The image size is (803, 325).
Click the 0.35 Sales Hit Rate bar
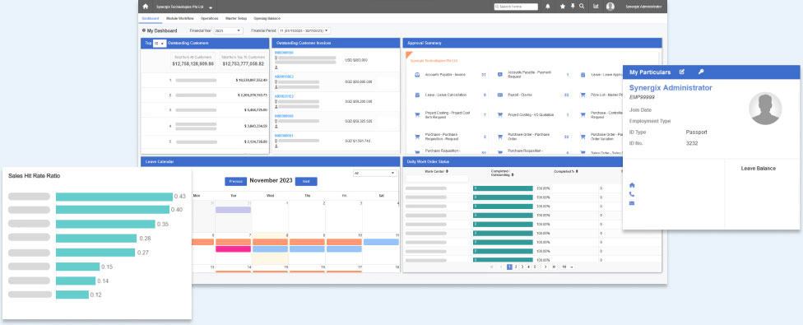[x=105, y=224]
